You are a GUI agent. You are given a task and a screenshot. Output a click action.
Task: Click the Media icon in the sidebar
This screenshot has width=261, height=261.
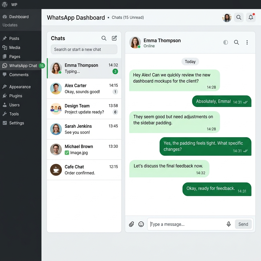tap(5, 47)
